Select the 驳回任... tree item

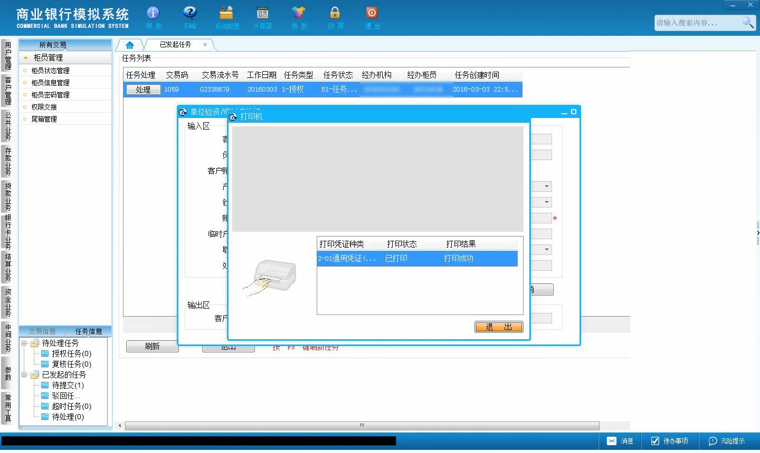[x=66, y=396]
